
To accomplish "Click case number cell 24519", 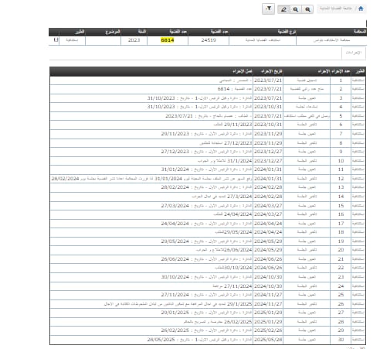I will [x=209, y=40].
